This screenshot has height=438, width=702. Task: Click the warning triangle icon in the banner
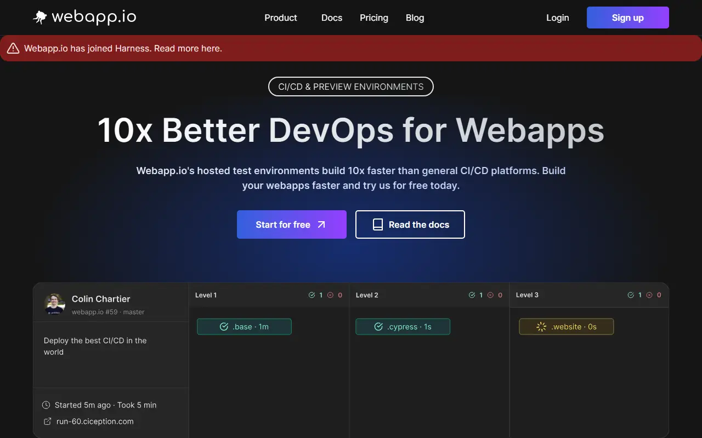click(13, 49)
